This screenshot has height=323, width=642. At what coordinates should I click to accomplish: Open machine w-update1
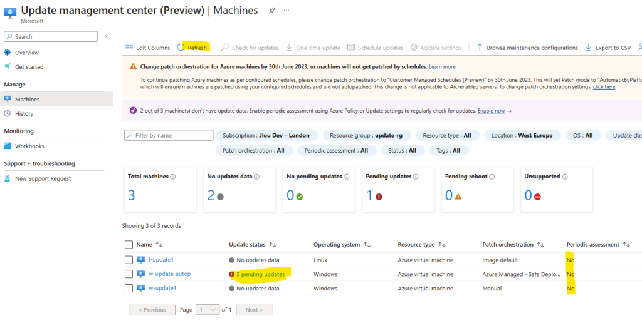coord(162,288)
